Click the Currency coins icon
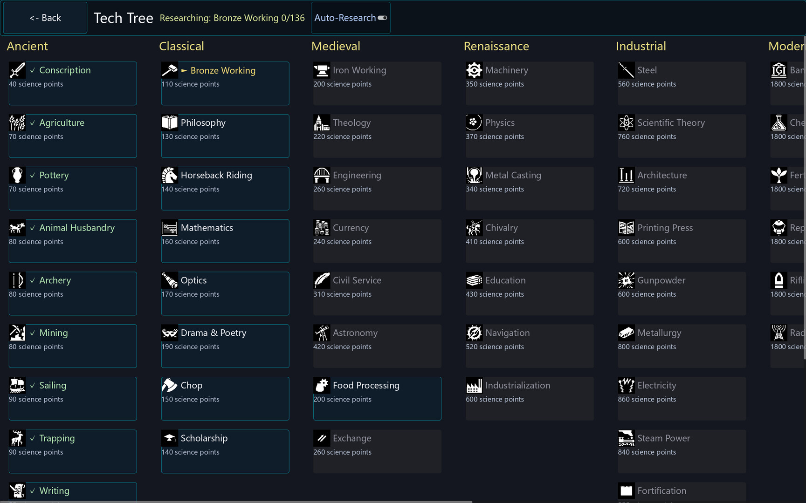Image resolution: width=806 pixels, height=503 pixels. [322, 228]
